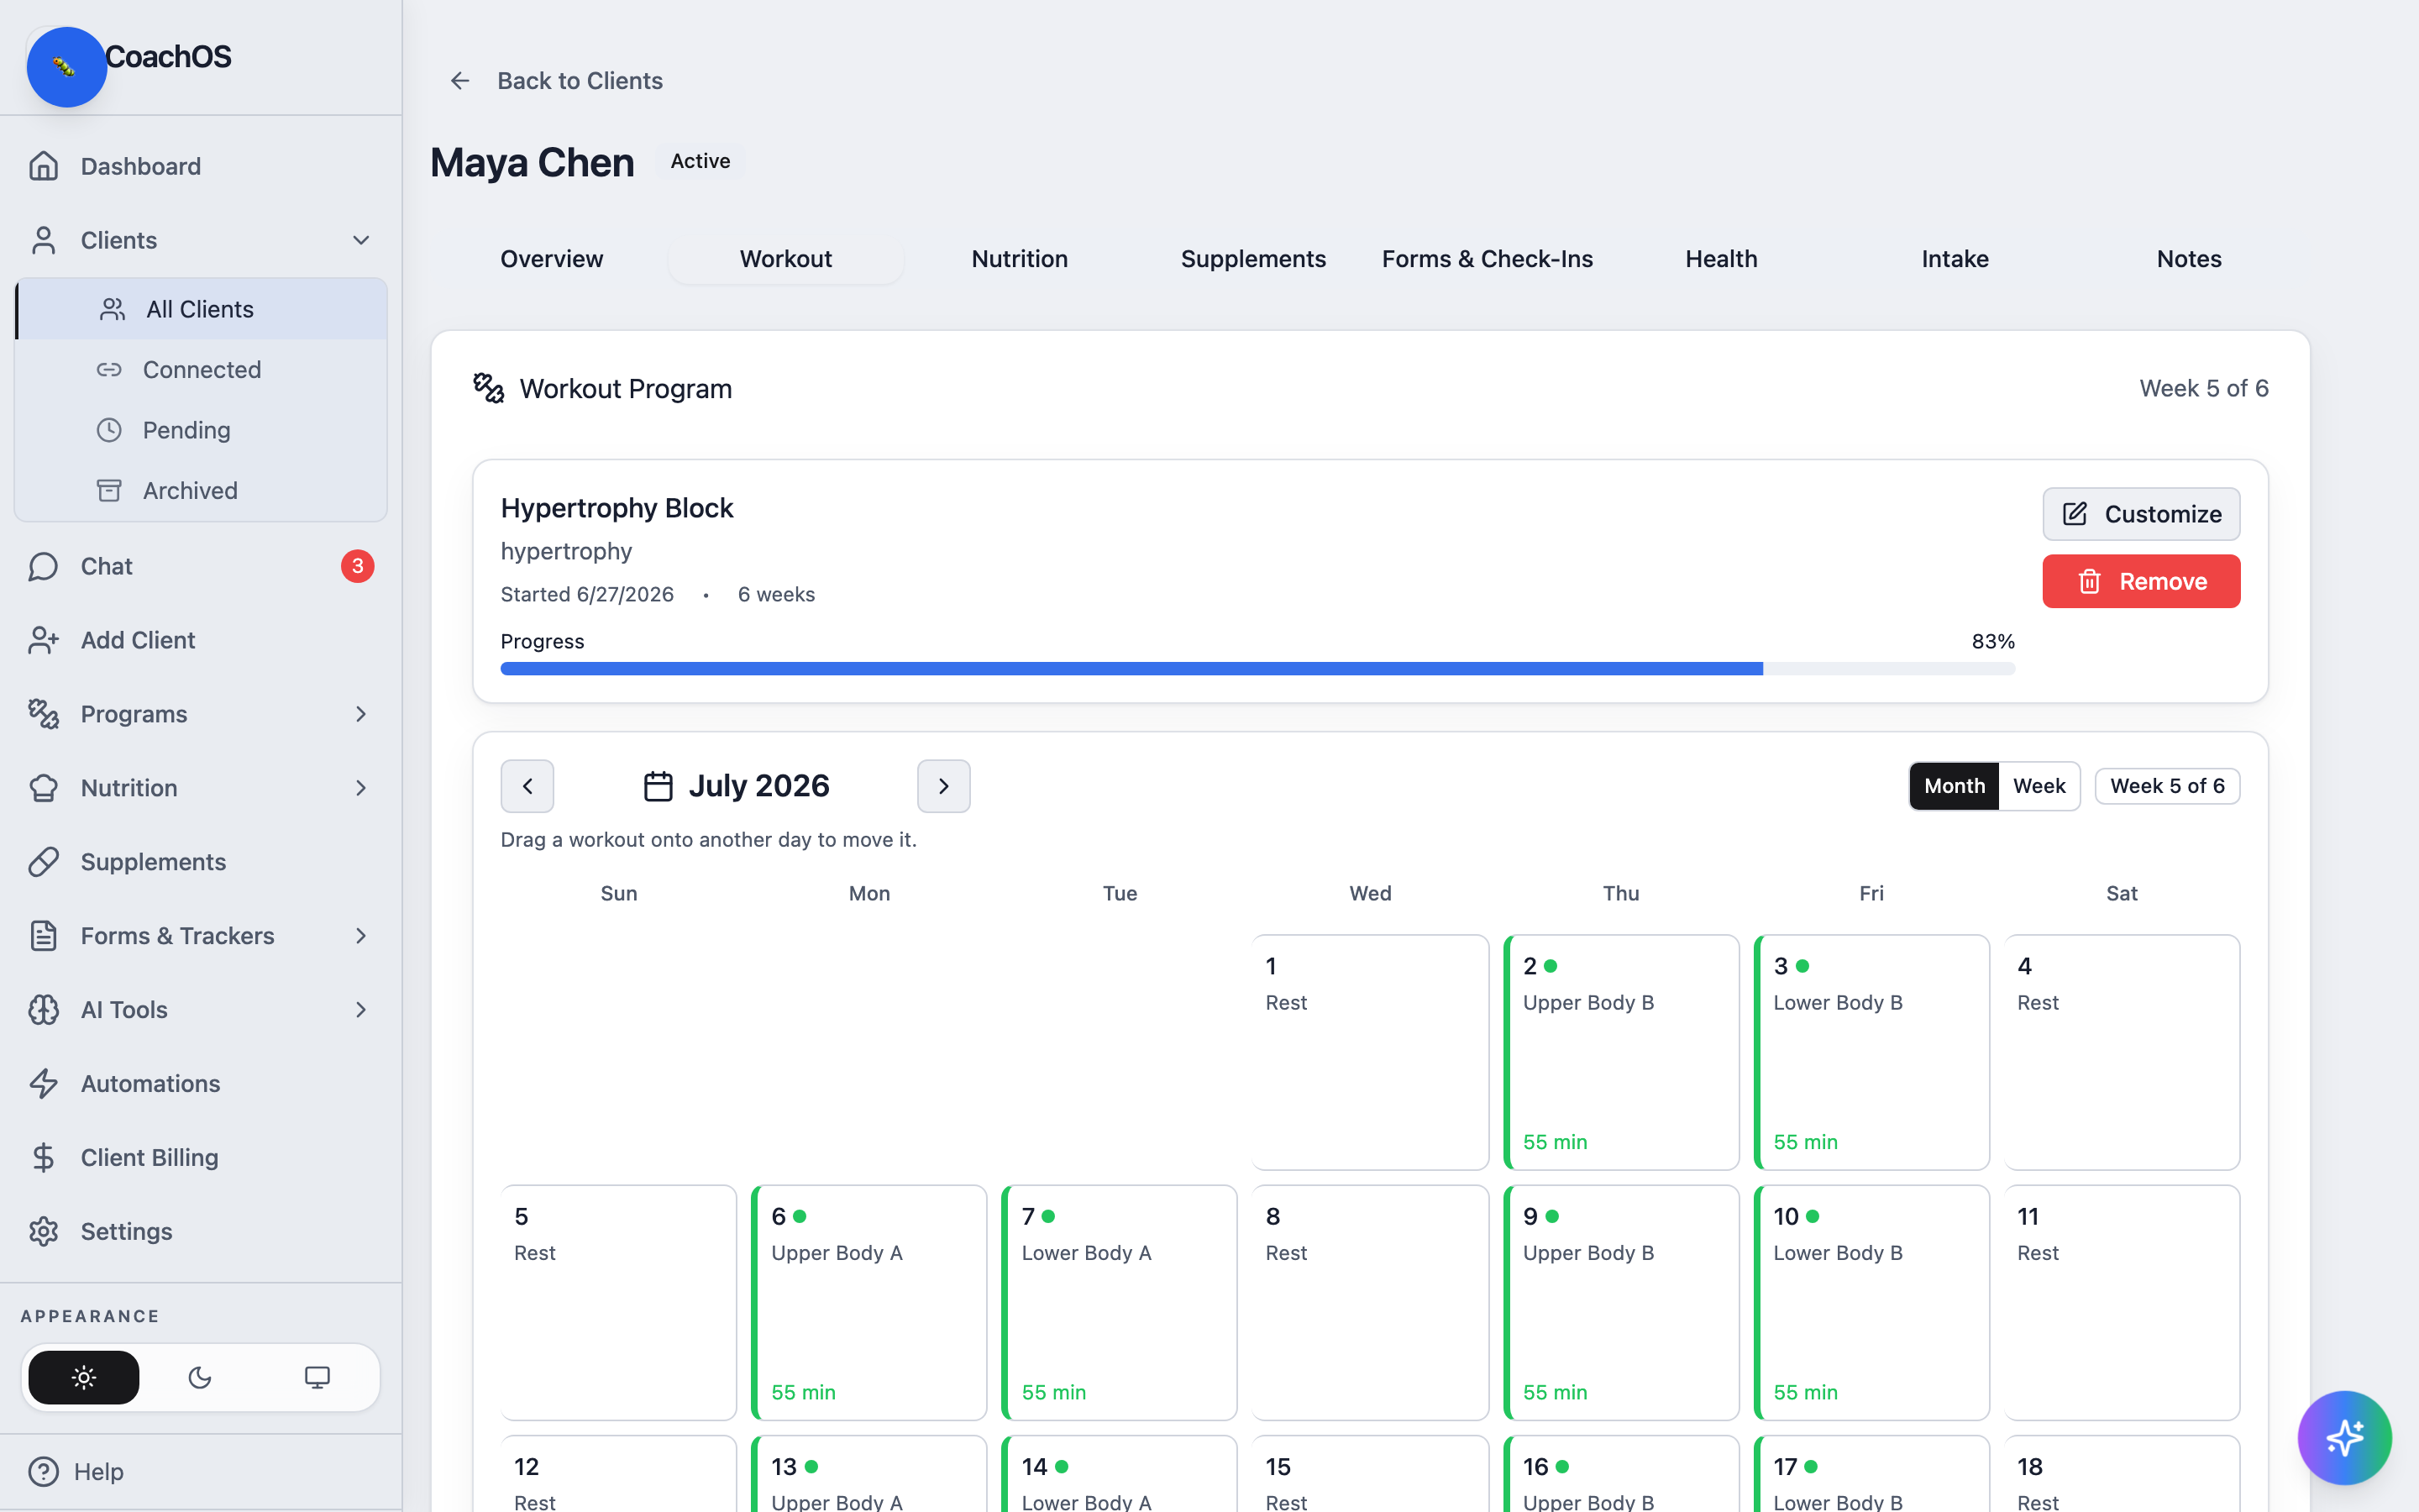Click the Pending clock icon

click(x=109, y=430)
